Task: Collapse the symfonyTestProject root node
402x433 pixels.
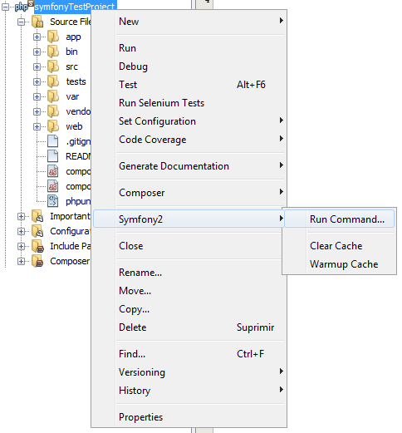Action: (x=5, y=7)
